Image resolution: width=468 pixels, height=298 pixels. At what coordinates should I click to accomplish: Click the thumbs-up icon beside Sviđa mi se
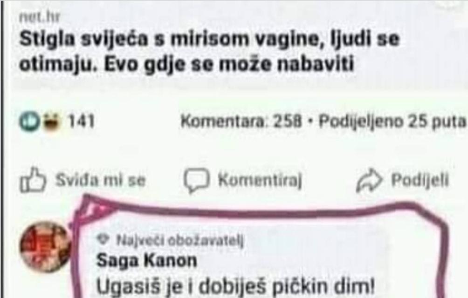33,180
